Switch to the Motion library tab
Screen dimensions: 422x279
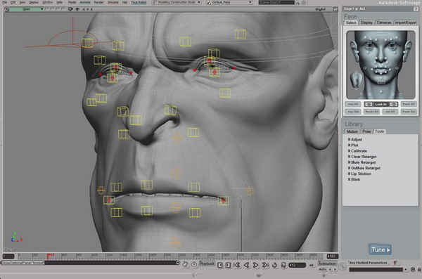pos(352,131)
